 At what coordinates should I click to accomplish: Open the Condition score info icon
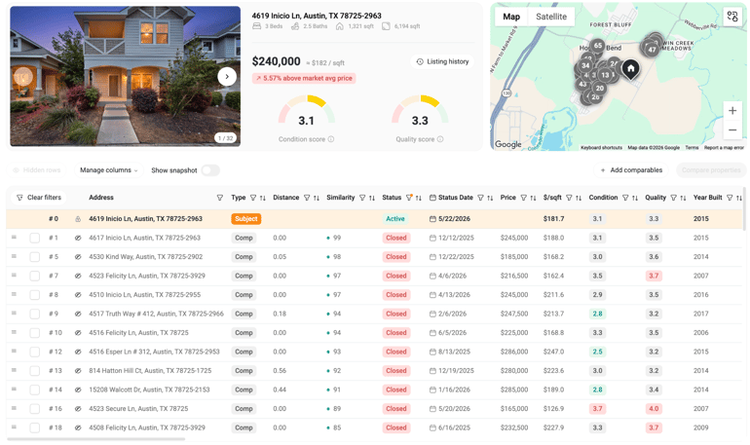point(331,139)
